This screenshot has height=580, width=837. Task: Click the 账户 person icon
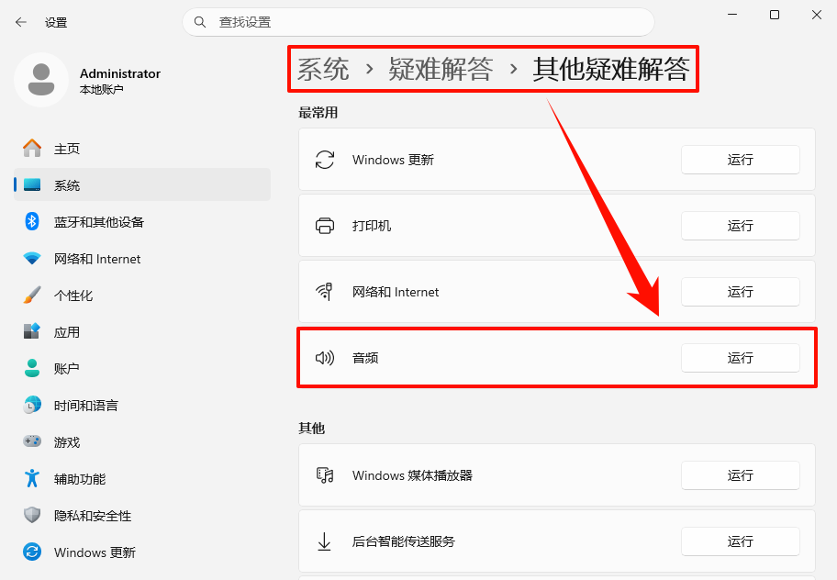[x=32, y=368]
